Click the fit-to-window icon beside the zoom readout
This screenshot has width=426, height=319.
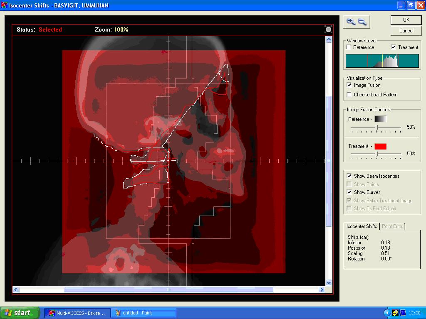(329, 29)
